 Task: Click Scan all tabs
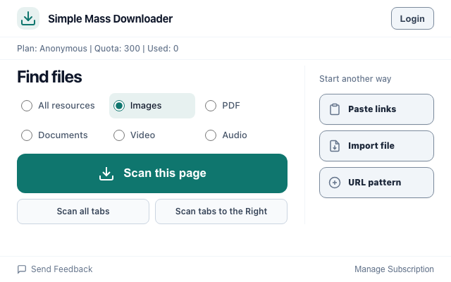tap(83, 211)
